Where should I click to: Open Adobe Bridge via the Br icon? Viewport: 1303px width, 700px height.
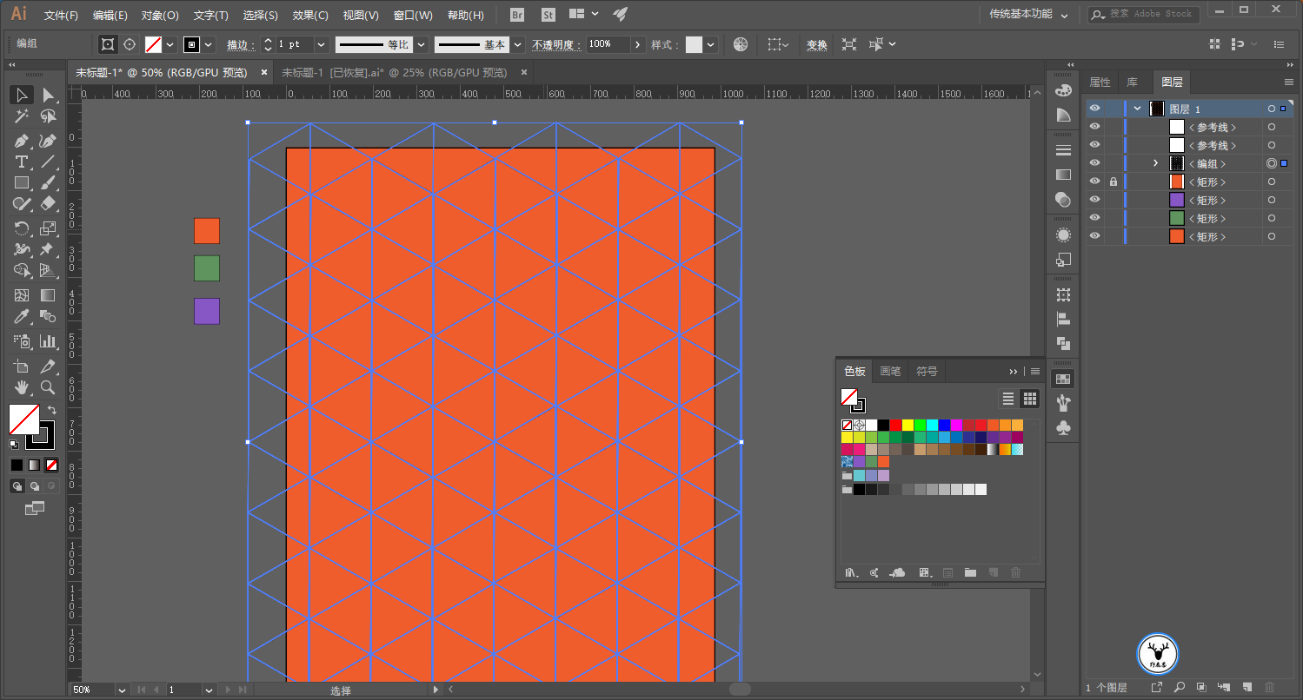coord(517,15)
